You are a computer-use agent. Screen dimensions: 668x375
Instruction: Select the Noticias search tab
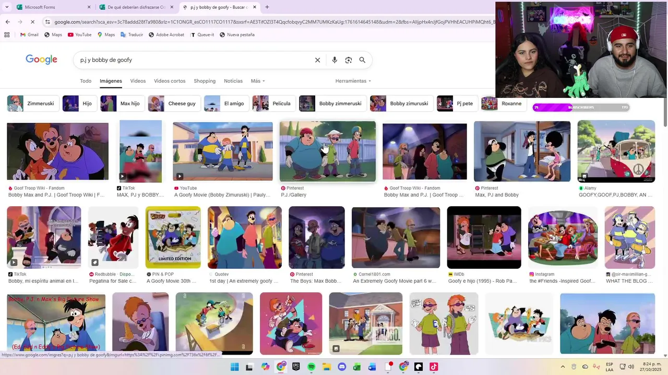pos(233,81)
